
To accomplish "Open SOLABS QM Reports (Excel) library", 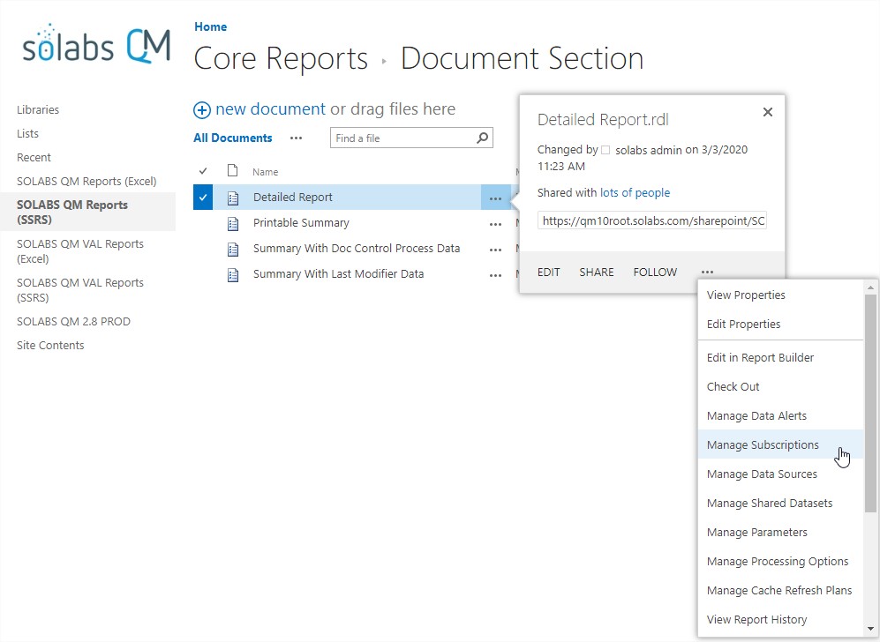I will click(86, 181).
